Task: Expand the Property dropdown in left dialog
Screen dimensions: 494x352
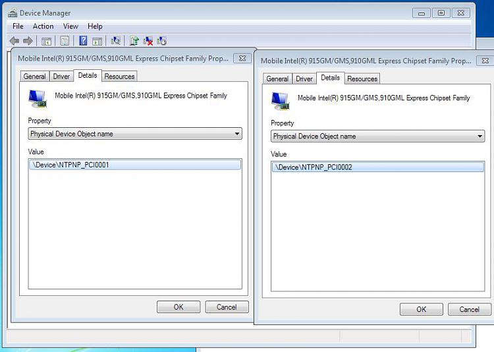Action: (135, 134)
